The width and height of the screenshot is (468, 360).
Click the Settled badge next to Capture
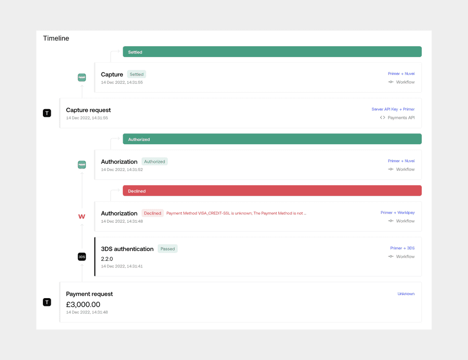(x=136, y=74)
